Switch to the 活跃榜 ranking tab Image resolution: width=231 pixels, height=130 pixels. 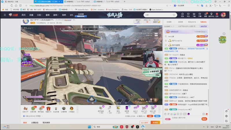(180, 22)
